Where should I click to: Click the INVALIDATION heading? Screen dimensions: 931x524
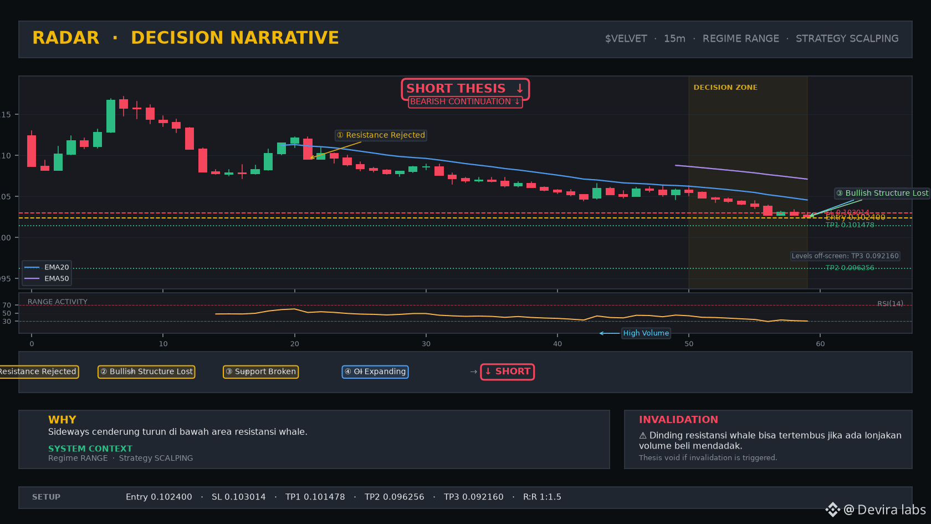(678, 420)
